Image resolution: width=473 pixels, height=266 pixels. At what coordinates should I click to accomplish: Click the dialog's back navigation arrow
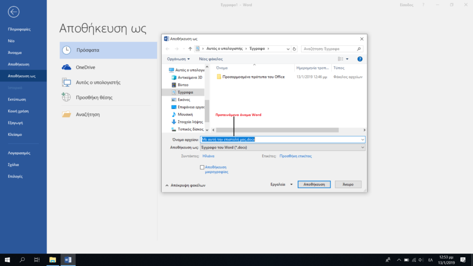(167, 49)
